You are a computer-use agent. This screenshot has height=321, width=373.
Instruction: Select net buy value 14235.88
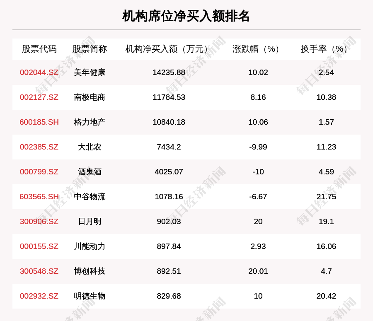click(169, 72)
